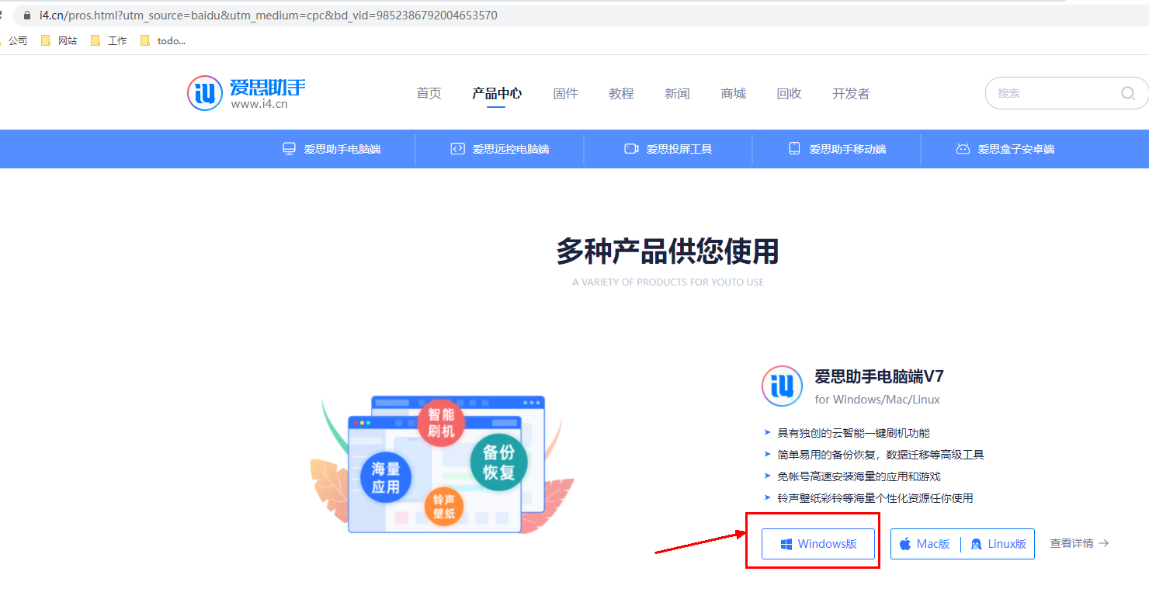Click the 爱思助手电脑端V7 product title
Viewport: 1149px width, 613px height.
(x=879, y=377)
